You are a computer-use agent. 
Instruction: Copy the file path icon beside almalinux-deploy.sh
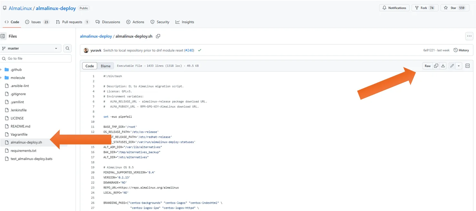[x=158, y=36]
